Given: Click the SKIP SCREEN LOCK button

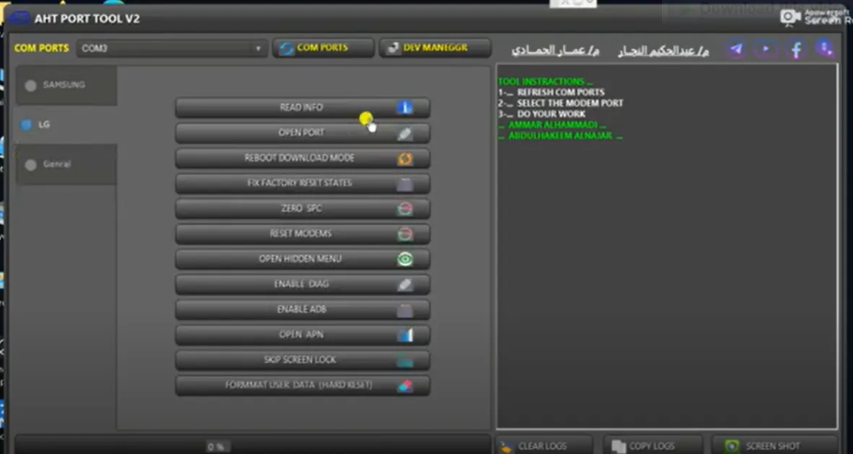Looking at the screenshot, I should (302, 360).
